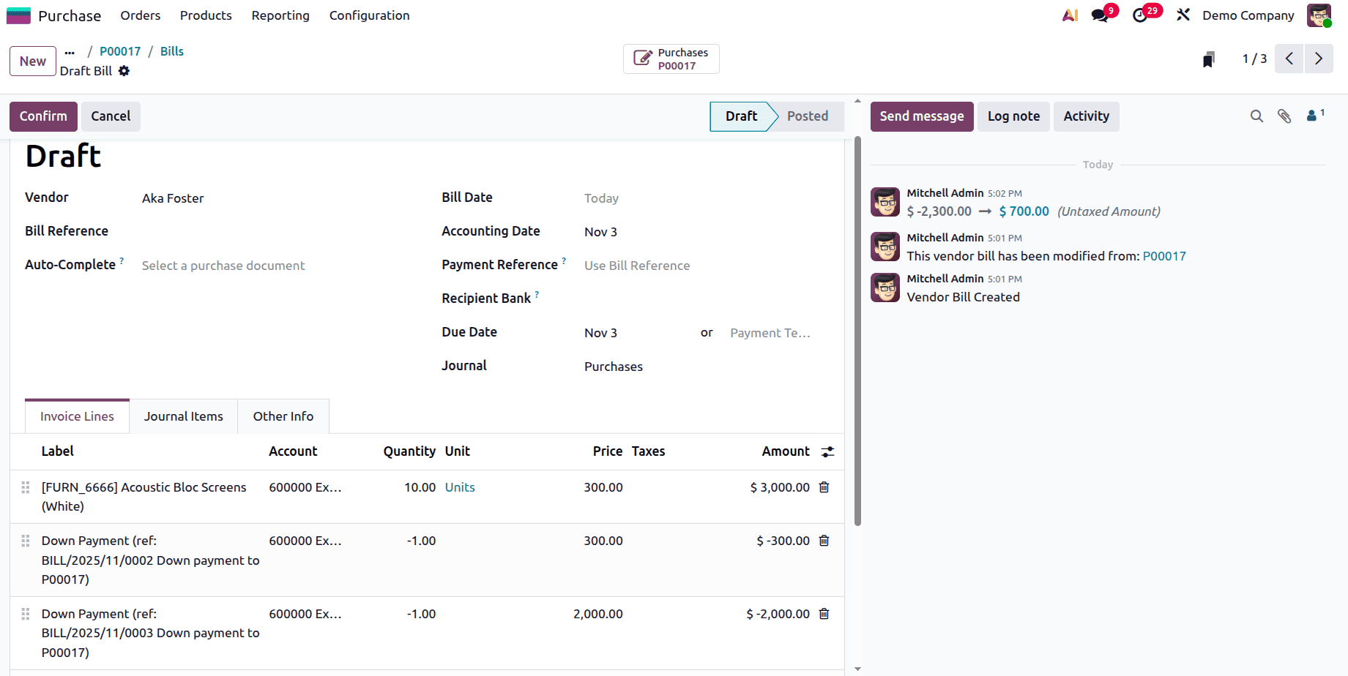Switch to the Journal Items tab
Viewport: 1348px width, 676px height.
(x=183, y=416)
